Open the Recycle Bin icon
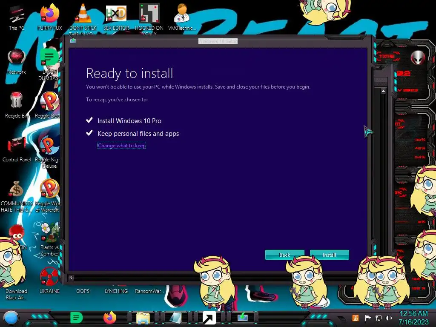The width and height of the screenshot is (436, 327). 17,105
